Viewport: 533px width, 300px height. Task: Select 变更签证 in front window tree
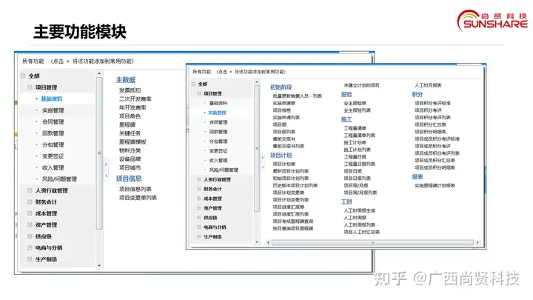click(218, 150)
